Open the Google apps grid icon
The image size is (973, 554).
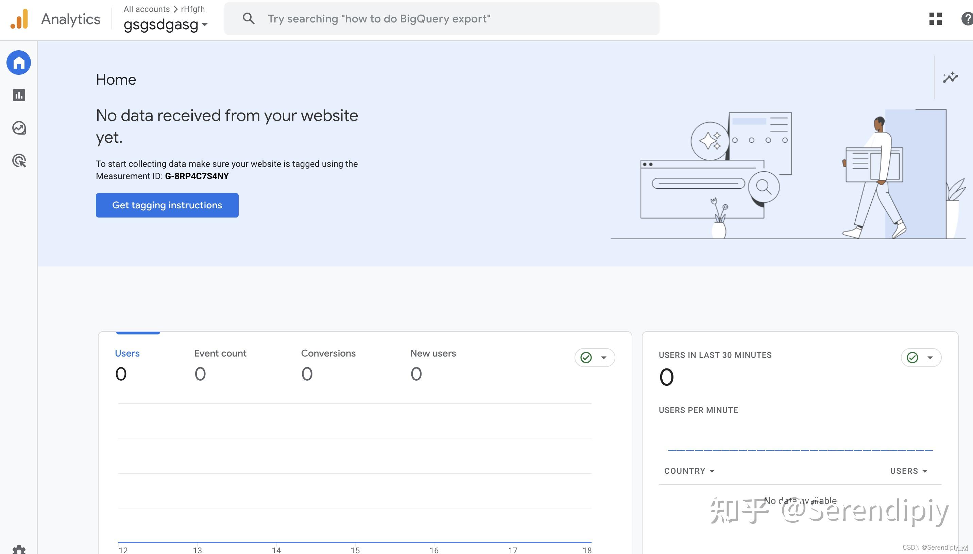935,19
